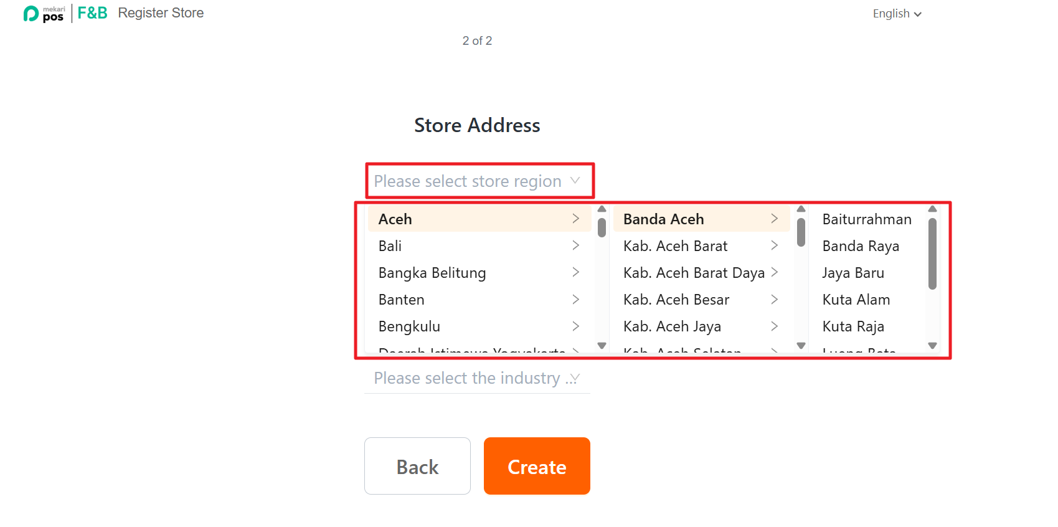Click the chevron next to Bengkulu
Viewport: 1058px width, 527px height.
coord(575,326)
